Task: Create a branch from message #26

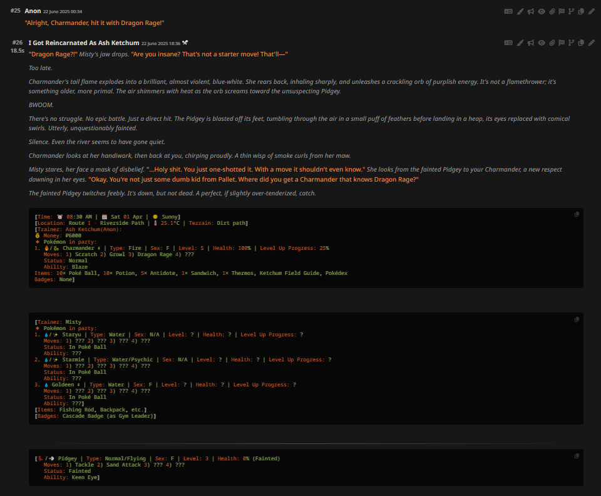Action: pos(571,43)
